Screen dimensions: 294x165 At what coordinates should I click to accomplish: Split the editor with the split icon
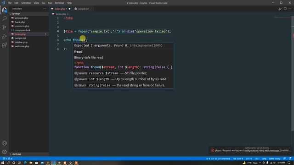coord(285,9)
